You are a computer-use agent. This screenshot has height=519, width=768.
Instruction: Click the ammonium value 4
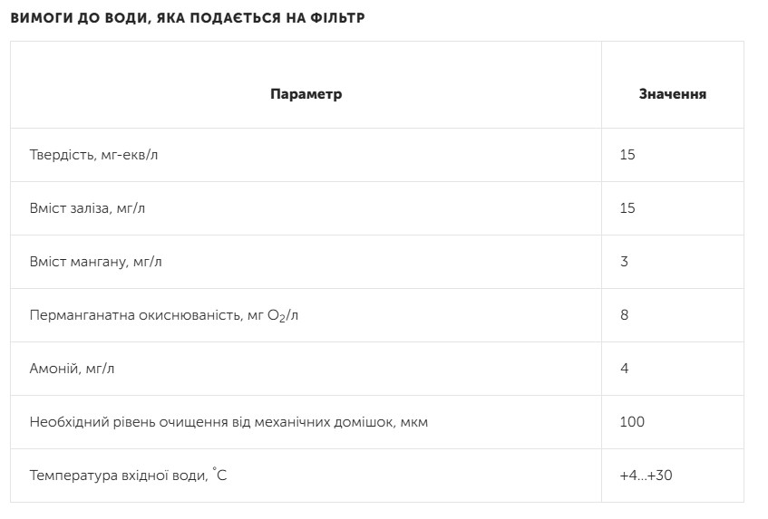tap(624, 369)
